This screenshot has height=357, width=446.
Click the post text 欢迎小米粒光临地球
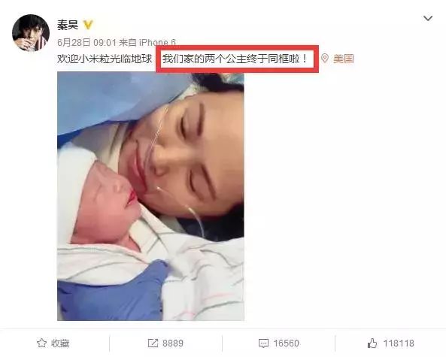(x=105, y=59)
